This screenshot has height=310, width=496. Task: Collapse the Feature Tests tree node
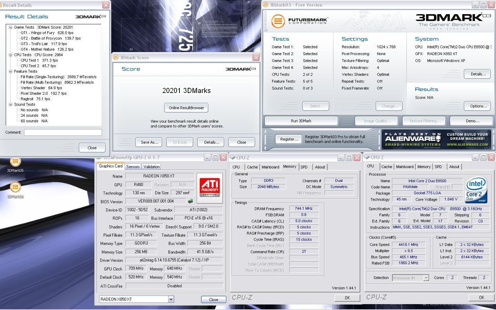11,71
